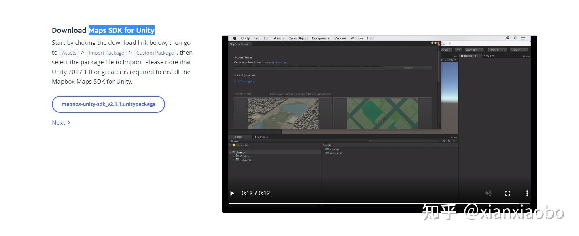This screenshot has height=236, width=579.
Task: Open the video's three-dot options menu
Action: tap(527, 193)
